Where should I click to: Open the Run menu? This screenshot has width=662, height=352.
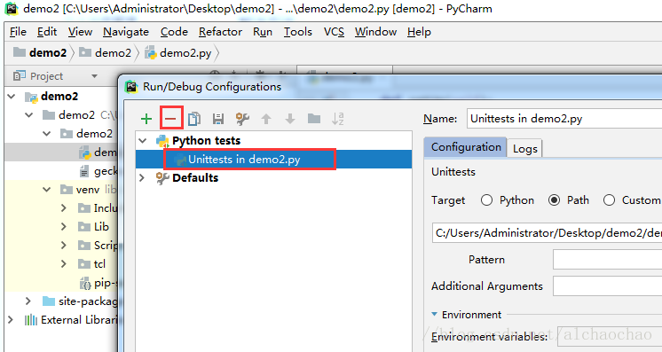click(x=263, y=32)
